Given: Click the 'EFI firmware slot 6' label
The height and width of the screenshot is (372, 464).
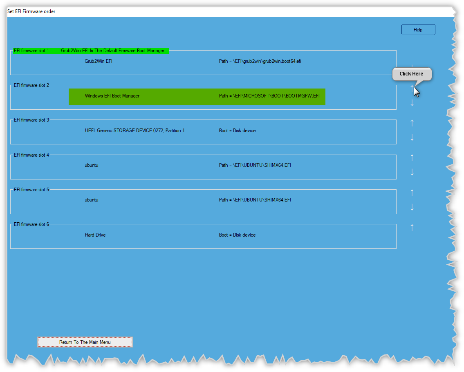Looking at the screenshot, I should [31, 224].
